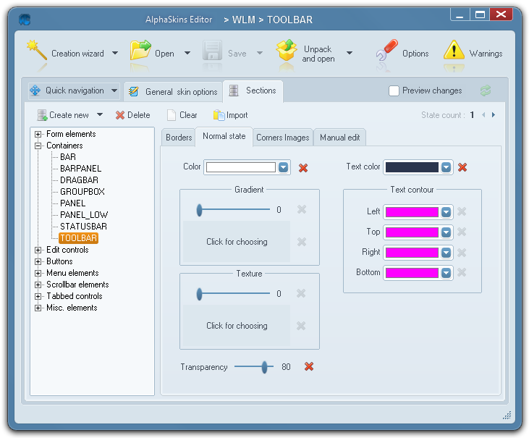Viewport: 529px width, 438px height.
Task: Toggle the Preview changes checkbox
Action: pyautogui.click(x=394, y=90)
